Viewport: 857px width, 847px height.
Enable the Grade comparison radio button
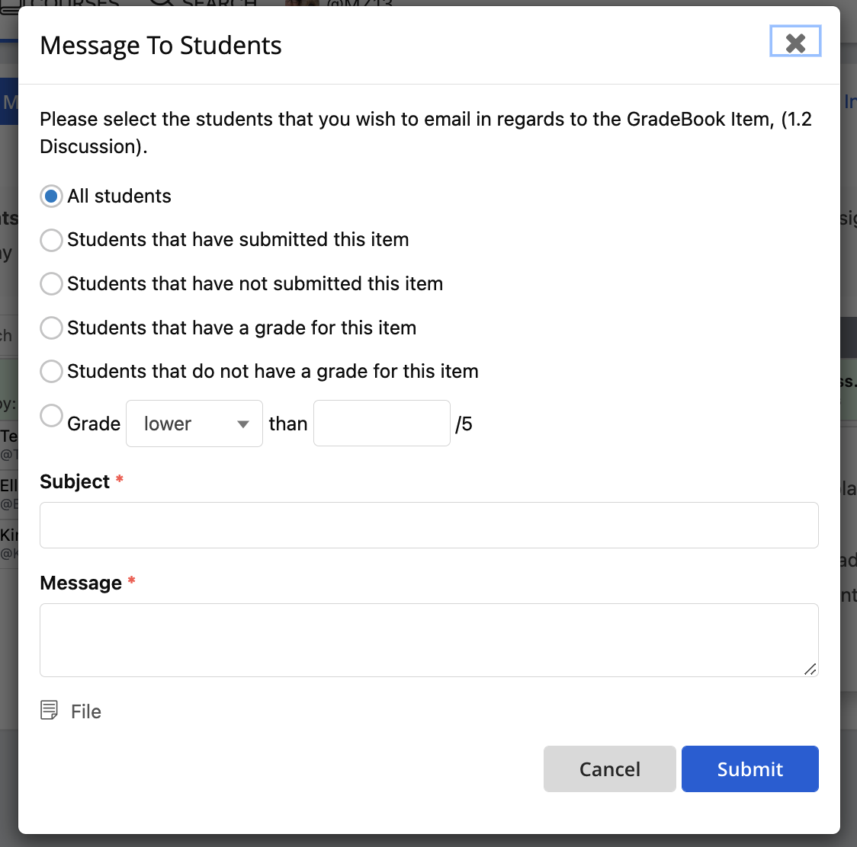coord(51,416)
